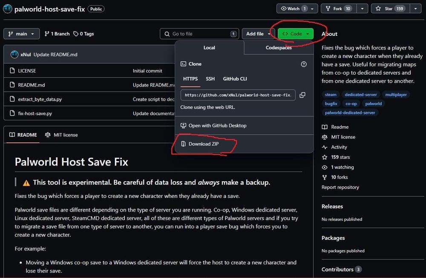Click the green Code button
Screen dimensions: 426x278
[295, 34]
